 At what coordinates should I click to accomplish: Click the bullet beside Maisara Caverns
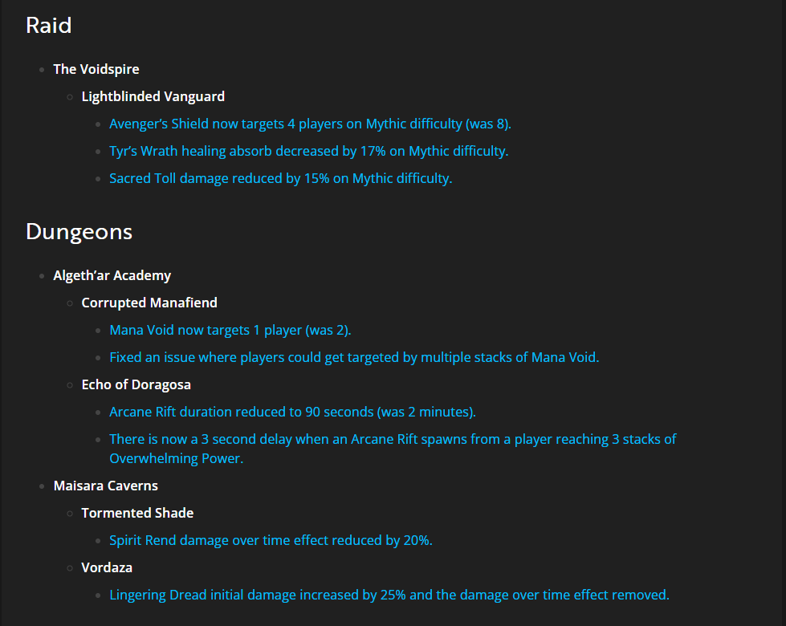[42, 486]
